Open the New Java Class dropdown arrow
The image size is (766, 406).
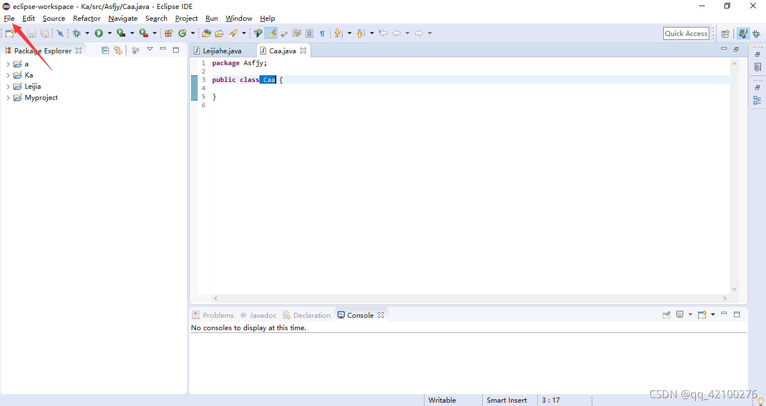(x=193, y=33)
